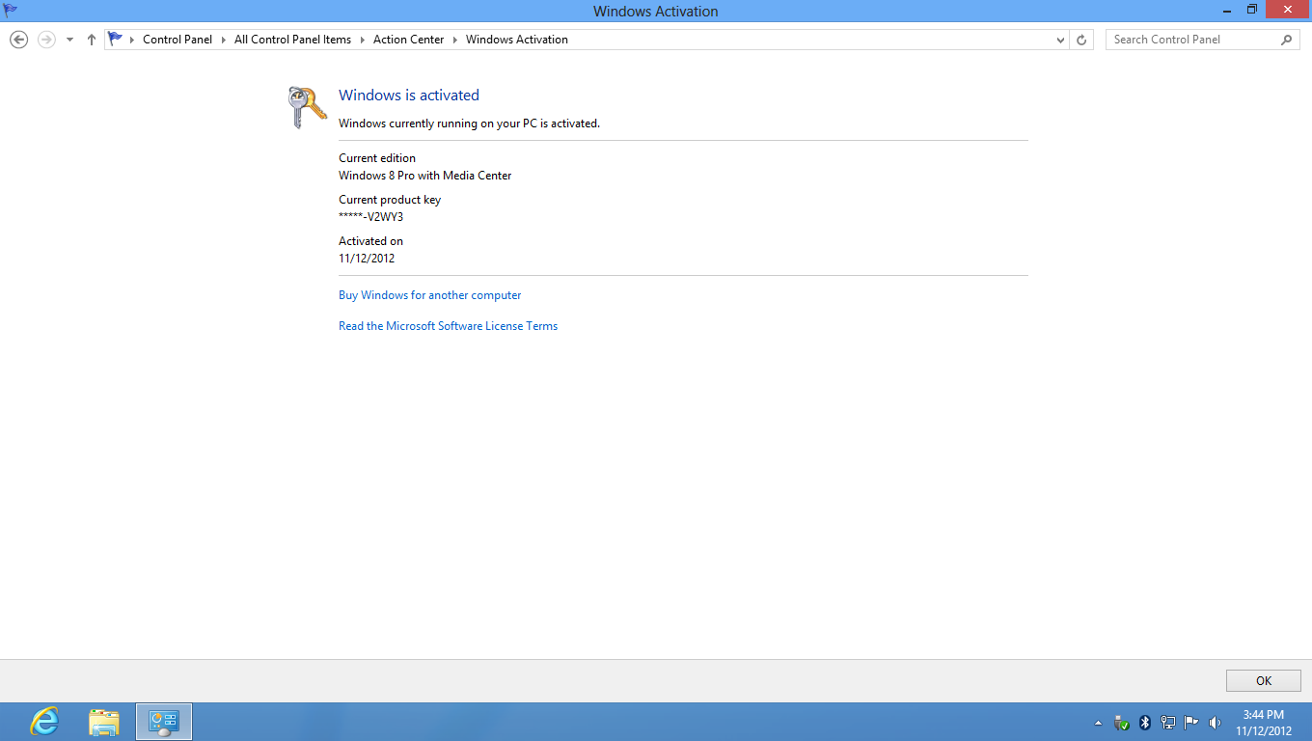Click the flag icon in address bar

[116, 39]
